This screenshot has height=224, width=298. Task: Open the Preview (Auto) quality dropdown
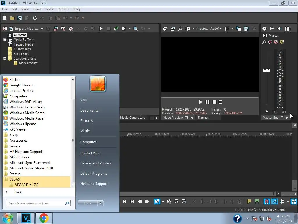[209, 29]
